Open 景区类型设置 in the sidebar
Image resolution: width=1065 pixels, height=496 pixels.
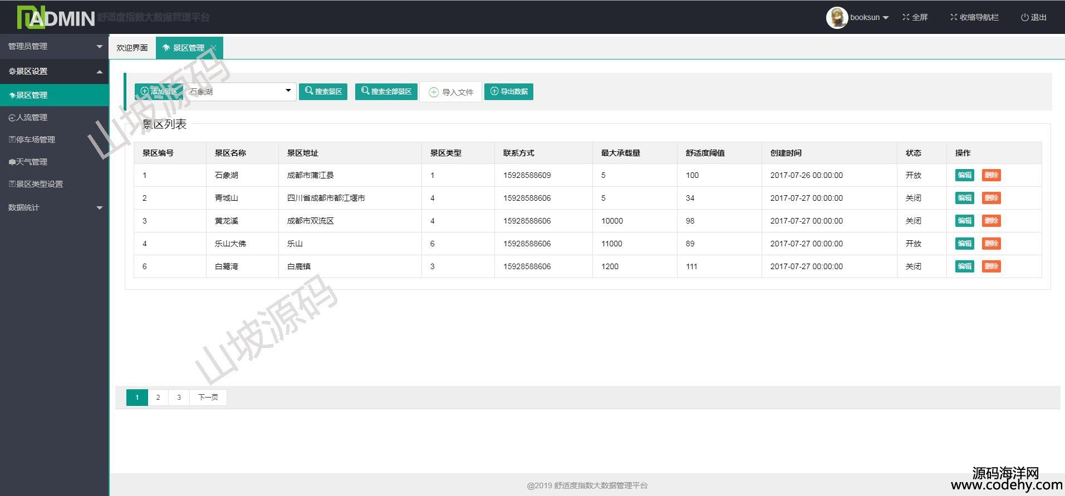click(x=39, y=184)
